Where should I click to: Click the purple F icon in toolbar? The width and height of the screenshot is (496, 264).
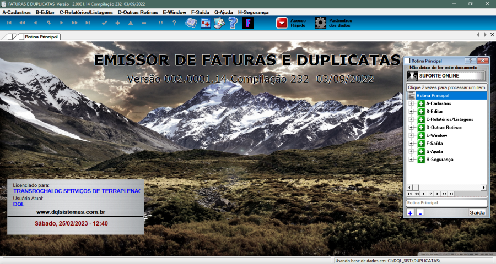pos(248,23)
